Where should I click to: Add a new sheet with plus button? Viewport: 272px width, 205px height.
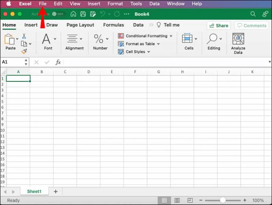[x=56, y=192]
